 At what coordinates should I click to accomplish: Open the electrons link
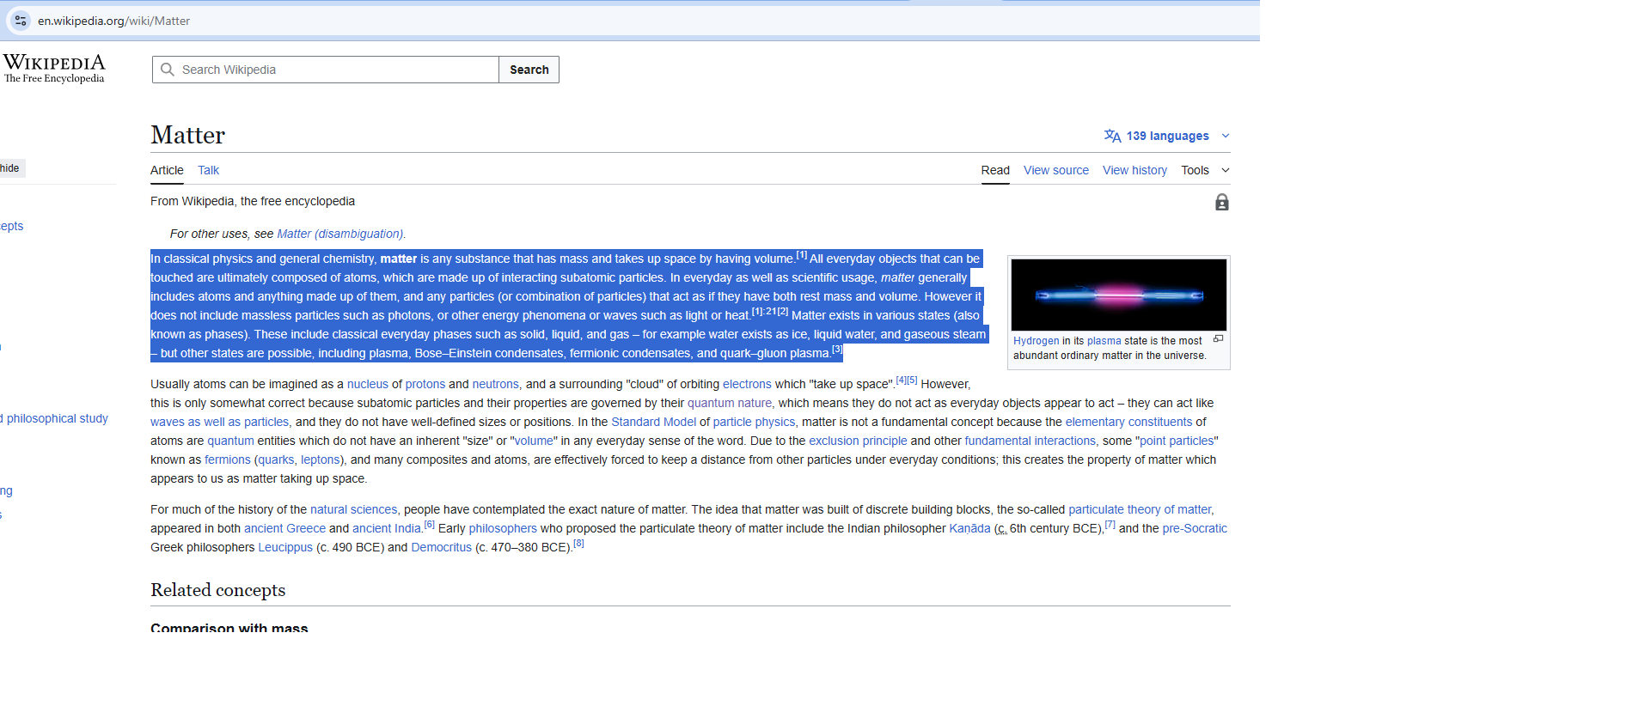tap(747, 384)
